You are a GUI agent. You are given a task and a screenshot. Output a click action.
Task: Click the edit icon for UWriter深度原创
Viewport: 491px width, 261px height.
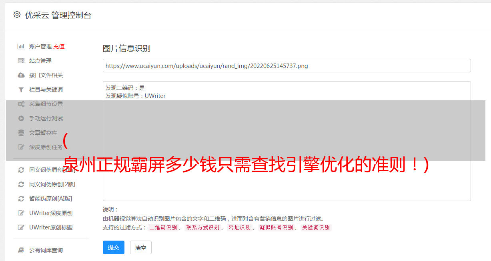click(x=21, y=213)
